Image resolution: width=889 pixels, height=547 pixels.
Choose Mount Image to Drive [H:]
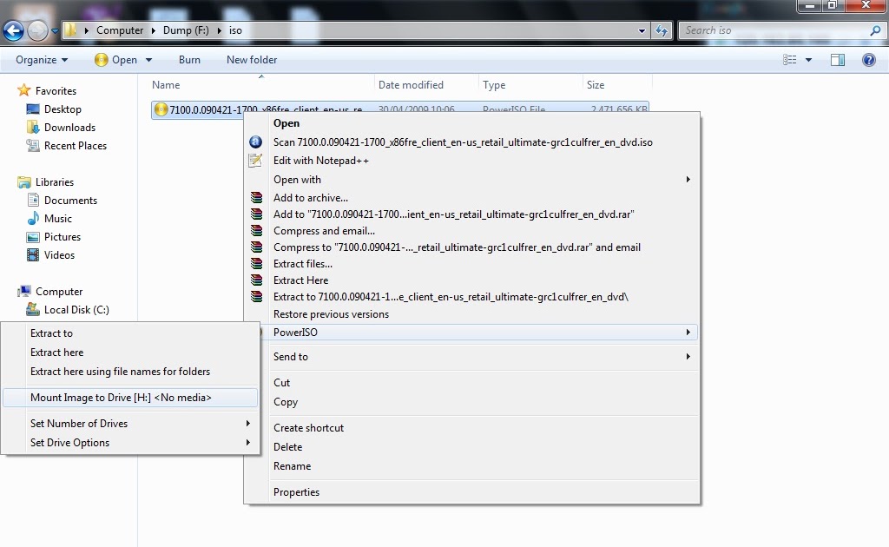coord(130,398)
